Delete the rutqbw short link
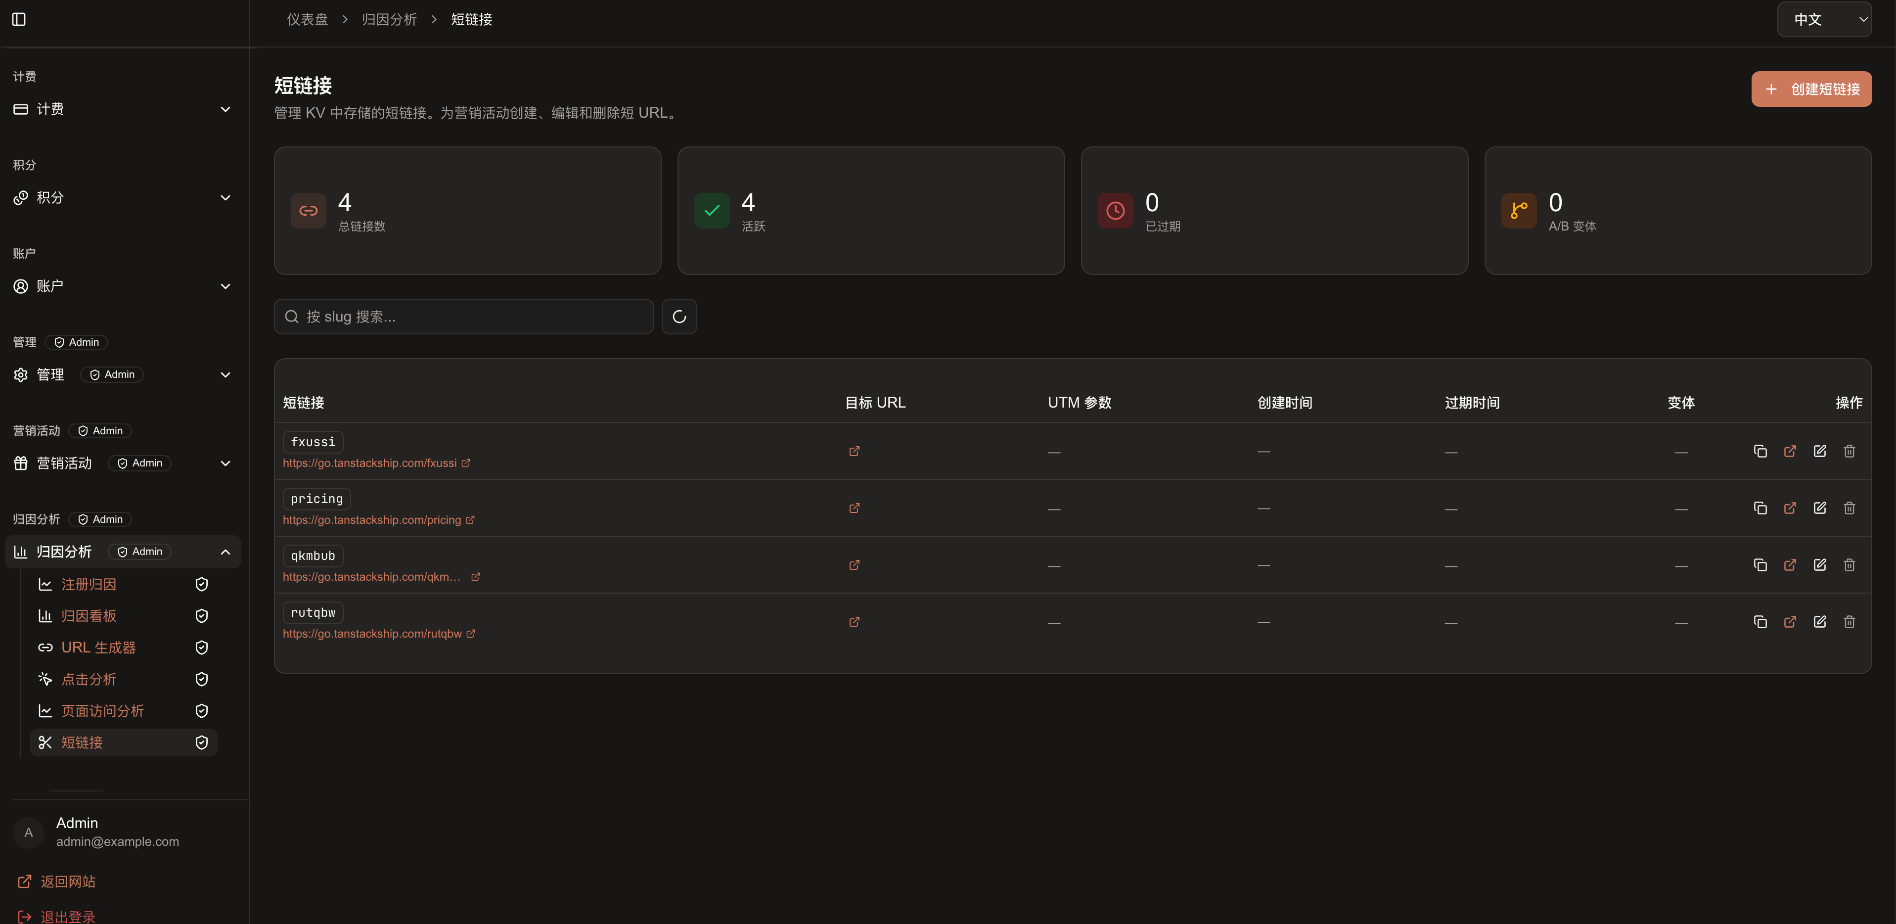The image size is (1896, 924). point(1849,622)
